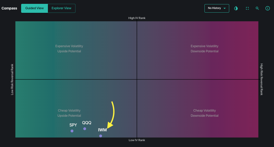Click the QQQ ticker label

pyautogui.click(x=87, y=123)
